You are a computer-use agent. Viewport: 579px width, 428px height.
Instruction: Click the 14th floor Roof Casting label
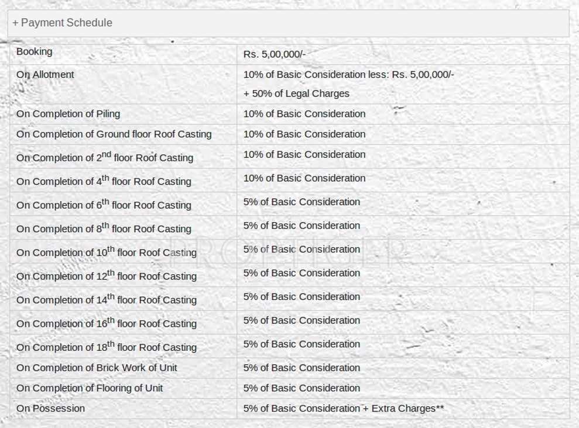(x=106, y=300)
